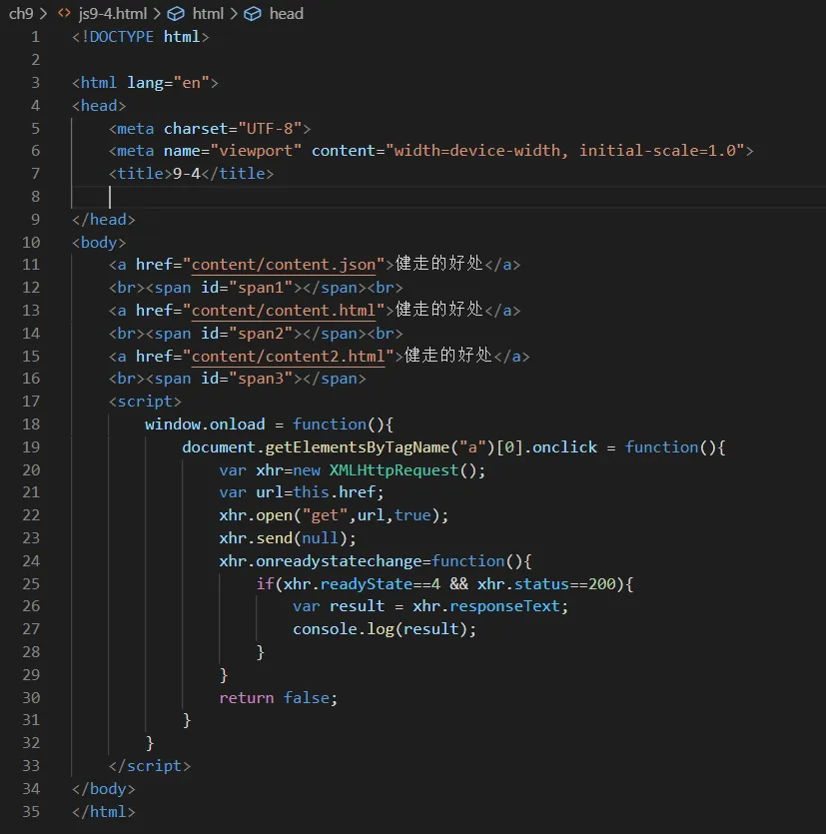Open the head breadcrumb symbol list

286,14
